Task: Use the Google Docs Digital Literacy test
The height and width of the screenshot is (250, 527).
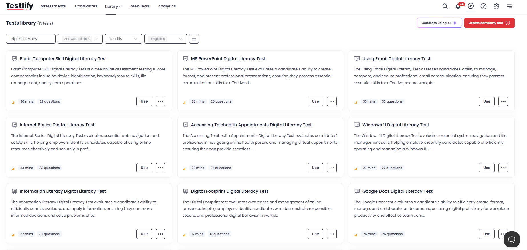Action: coord(487,234)
